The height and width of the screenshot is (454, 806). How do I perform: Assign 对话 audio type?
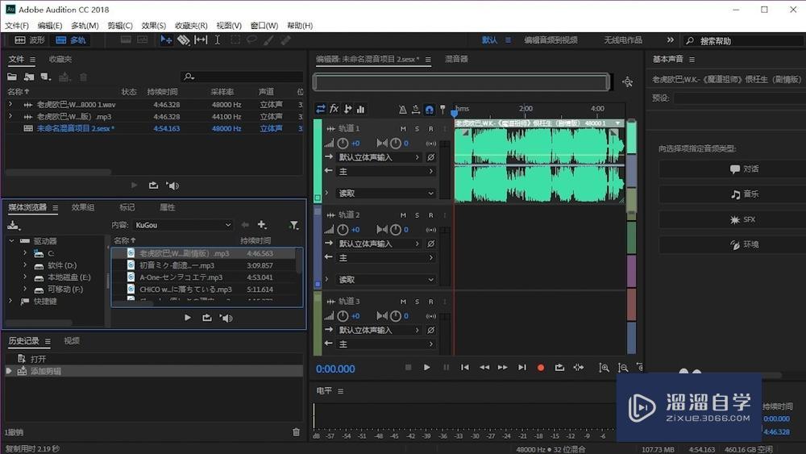733,169
